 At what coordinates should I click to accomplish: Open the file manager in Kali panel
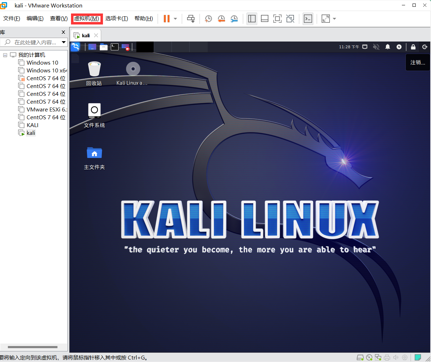[x=104, y=47]
